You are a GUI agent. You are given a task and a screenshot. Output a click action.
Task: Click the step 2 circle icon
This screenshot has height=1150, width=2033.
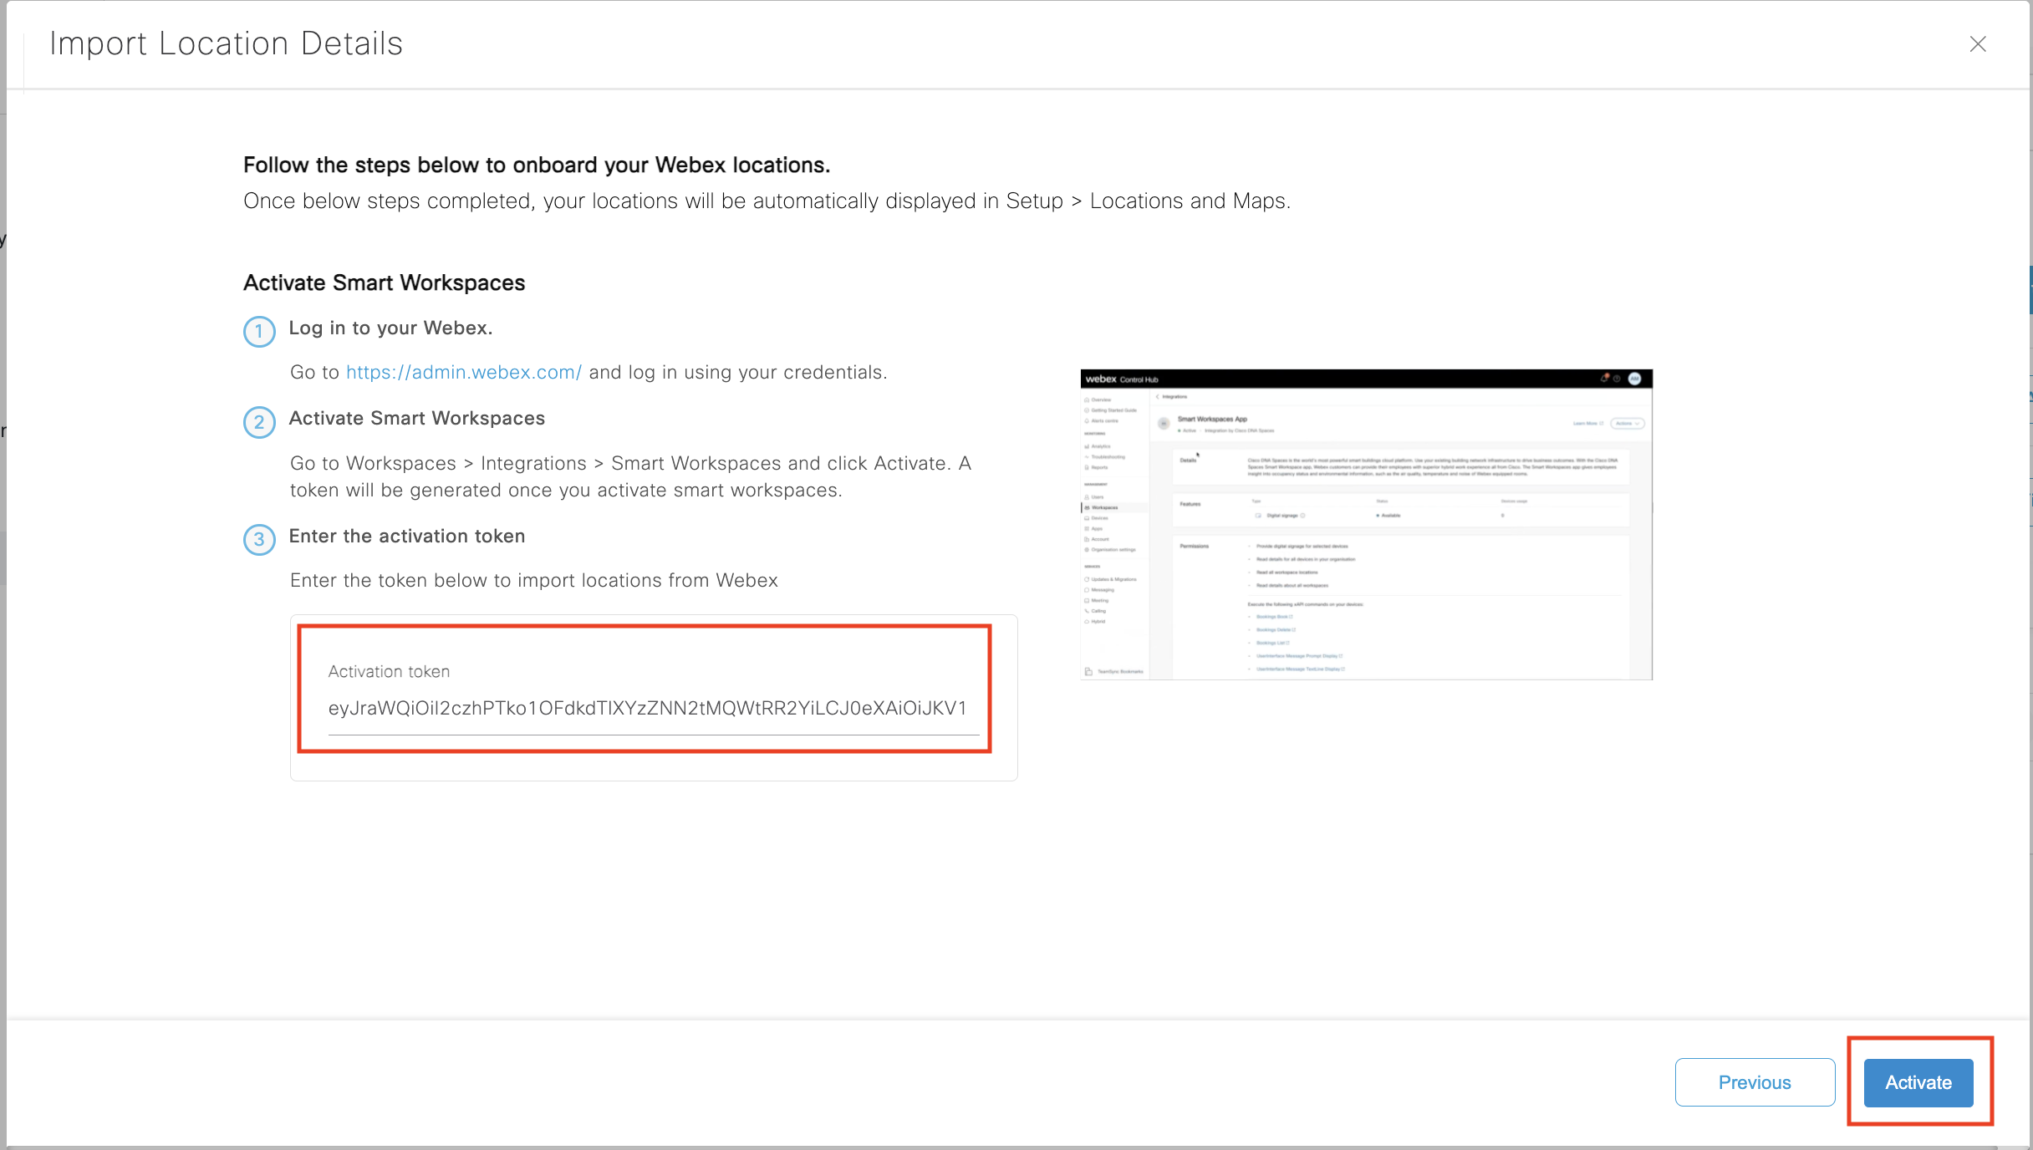click(259, 422)
